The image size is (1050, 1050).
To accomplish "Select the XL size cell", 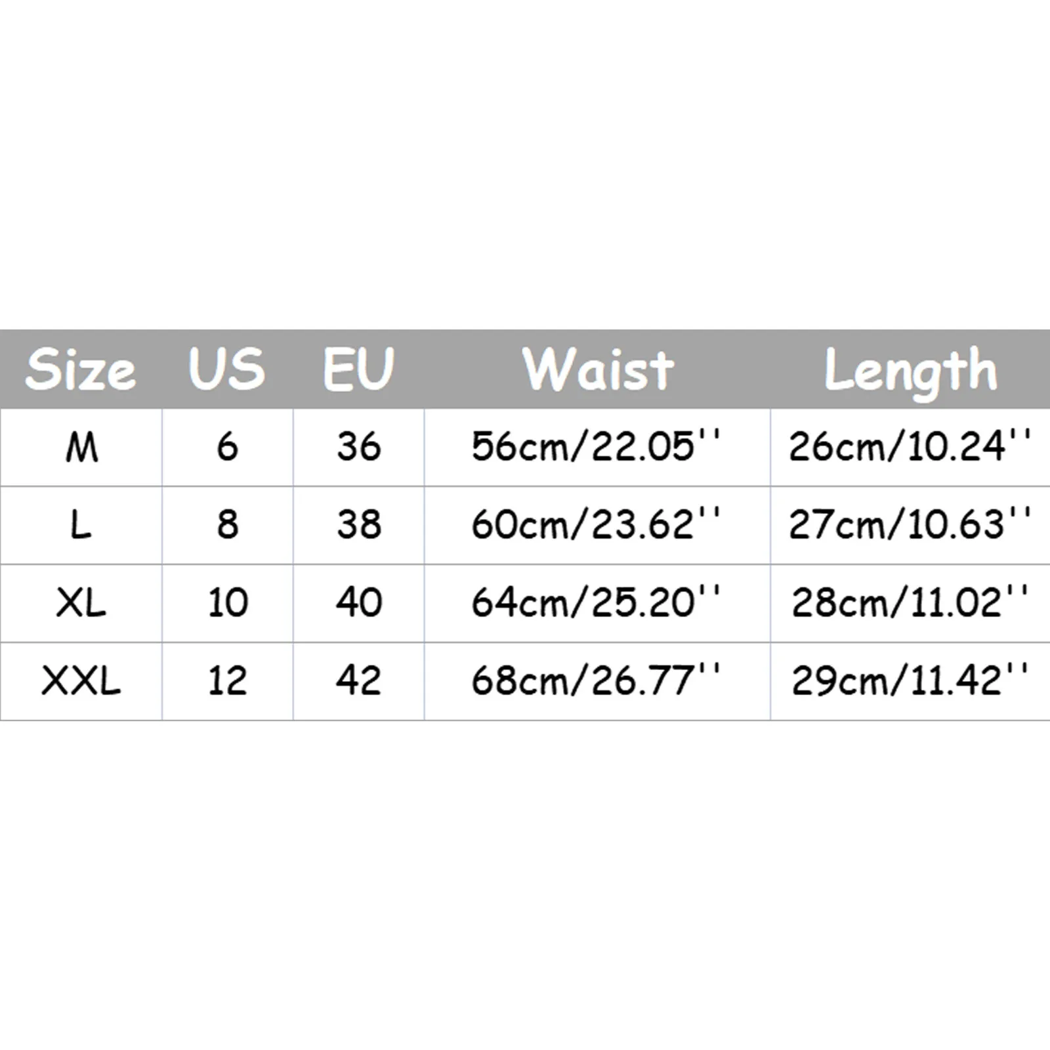I will coord(81,603).
